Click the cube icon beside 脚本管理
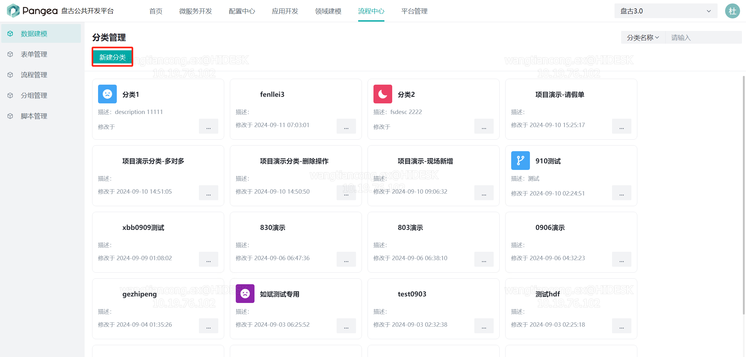This screenshot has height=357, width=746. click(x=10, y=116)
